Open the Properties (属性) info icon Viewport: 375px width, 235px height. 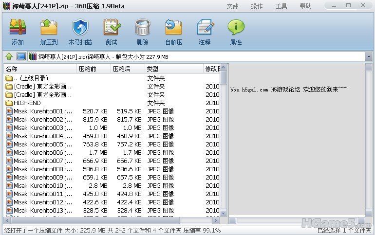(x=236, y=27)
